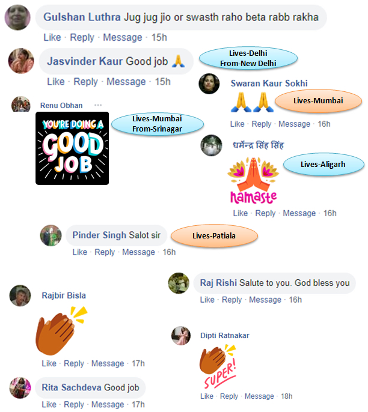
Task: Reply to Jasvinder Kaur's comment
Action: click(85, 82)
